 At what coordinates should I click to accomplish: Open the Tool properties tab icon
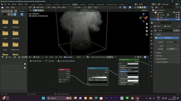(152, 27)
